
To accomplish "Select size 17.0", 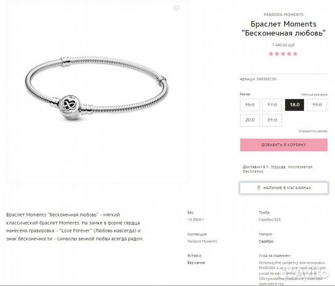I will 272,105.
